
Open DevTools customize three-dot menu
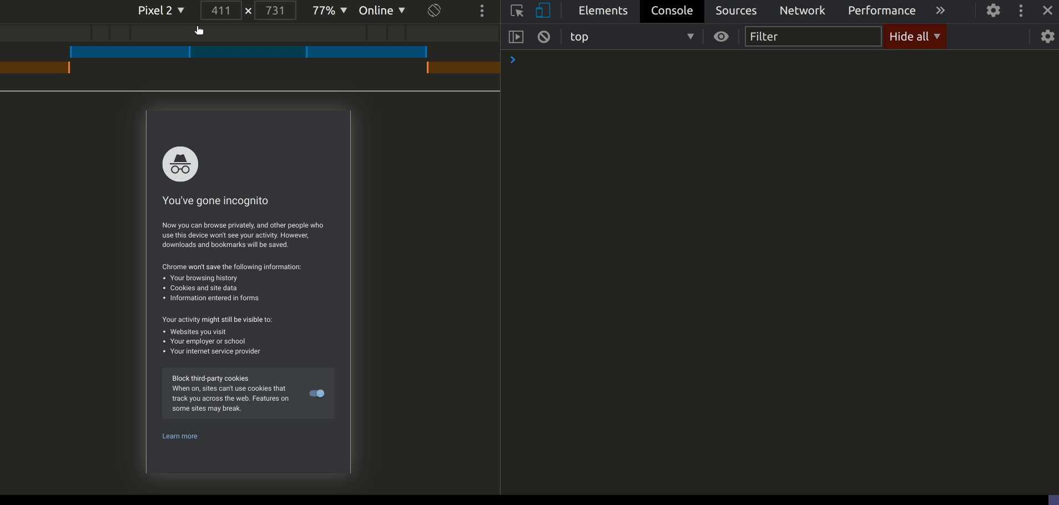pos(1021,11)
